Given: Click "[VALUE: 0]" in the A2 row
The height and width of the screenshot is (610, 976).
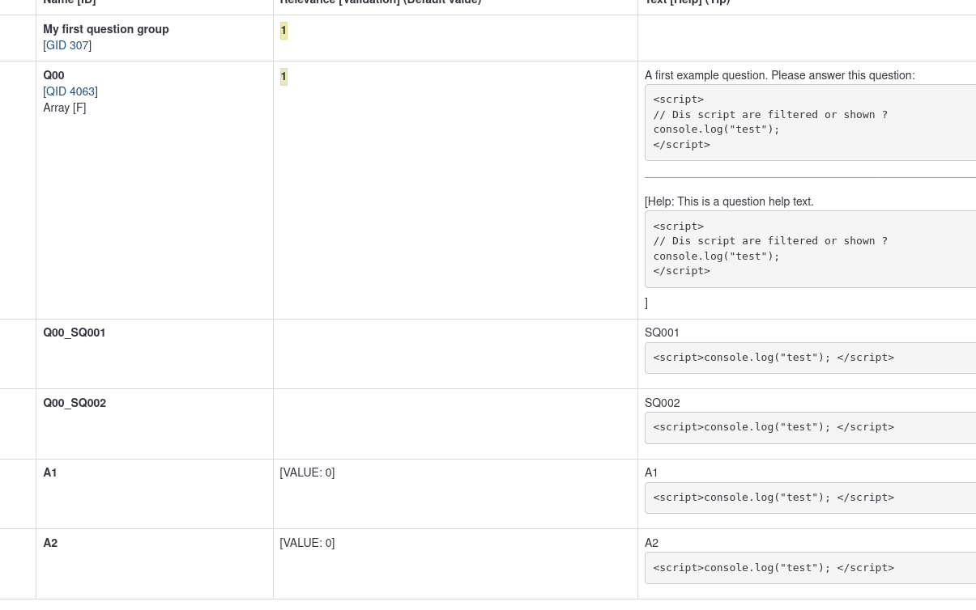Looking at the screenshot, I should click(307, 544).
